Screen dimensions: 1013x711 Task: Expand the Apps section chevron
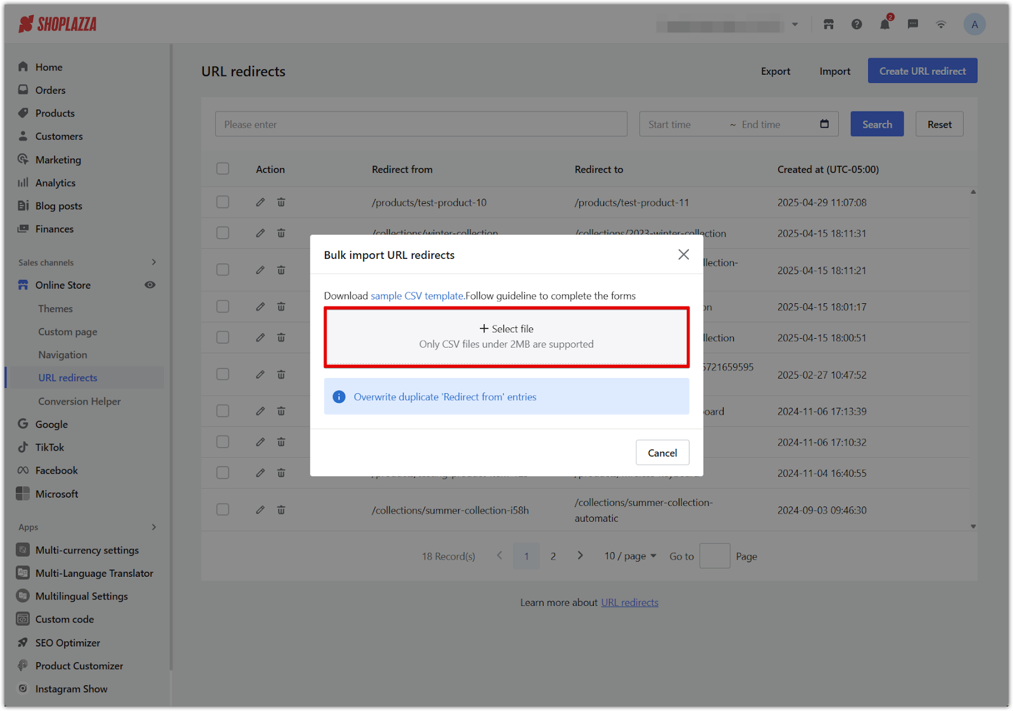[x=153, y=527]
